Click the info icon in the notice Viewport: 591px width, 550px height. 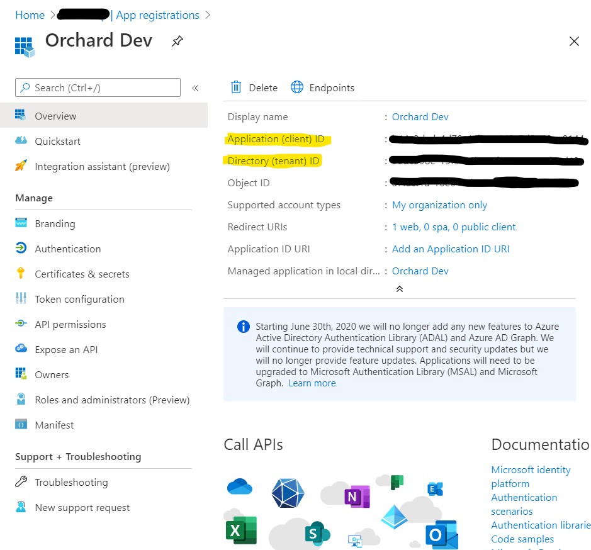coord(244,327)
